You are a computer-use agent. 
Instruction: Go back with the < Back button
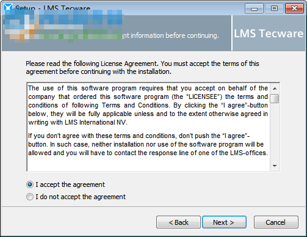178,222
